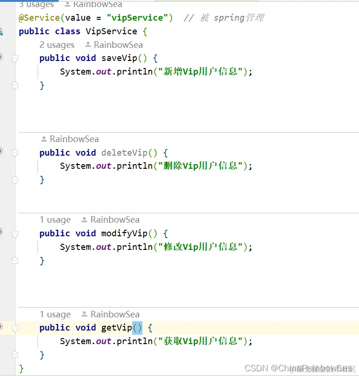Click RainbowSea author hint above modifyVip
This screenshot has width=359, height=376.
(115, 219)
